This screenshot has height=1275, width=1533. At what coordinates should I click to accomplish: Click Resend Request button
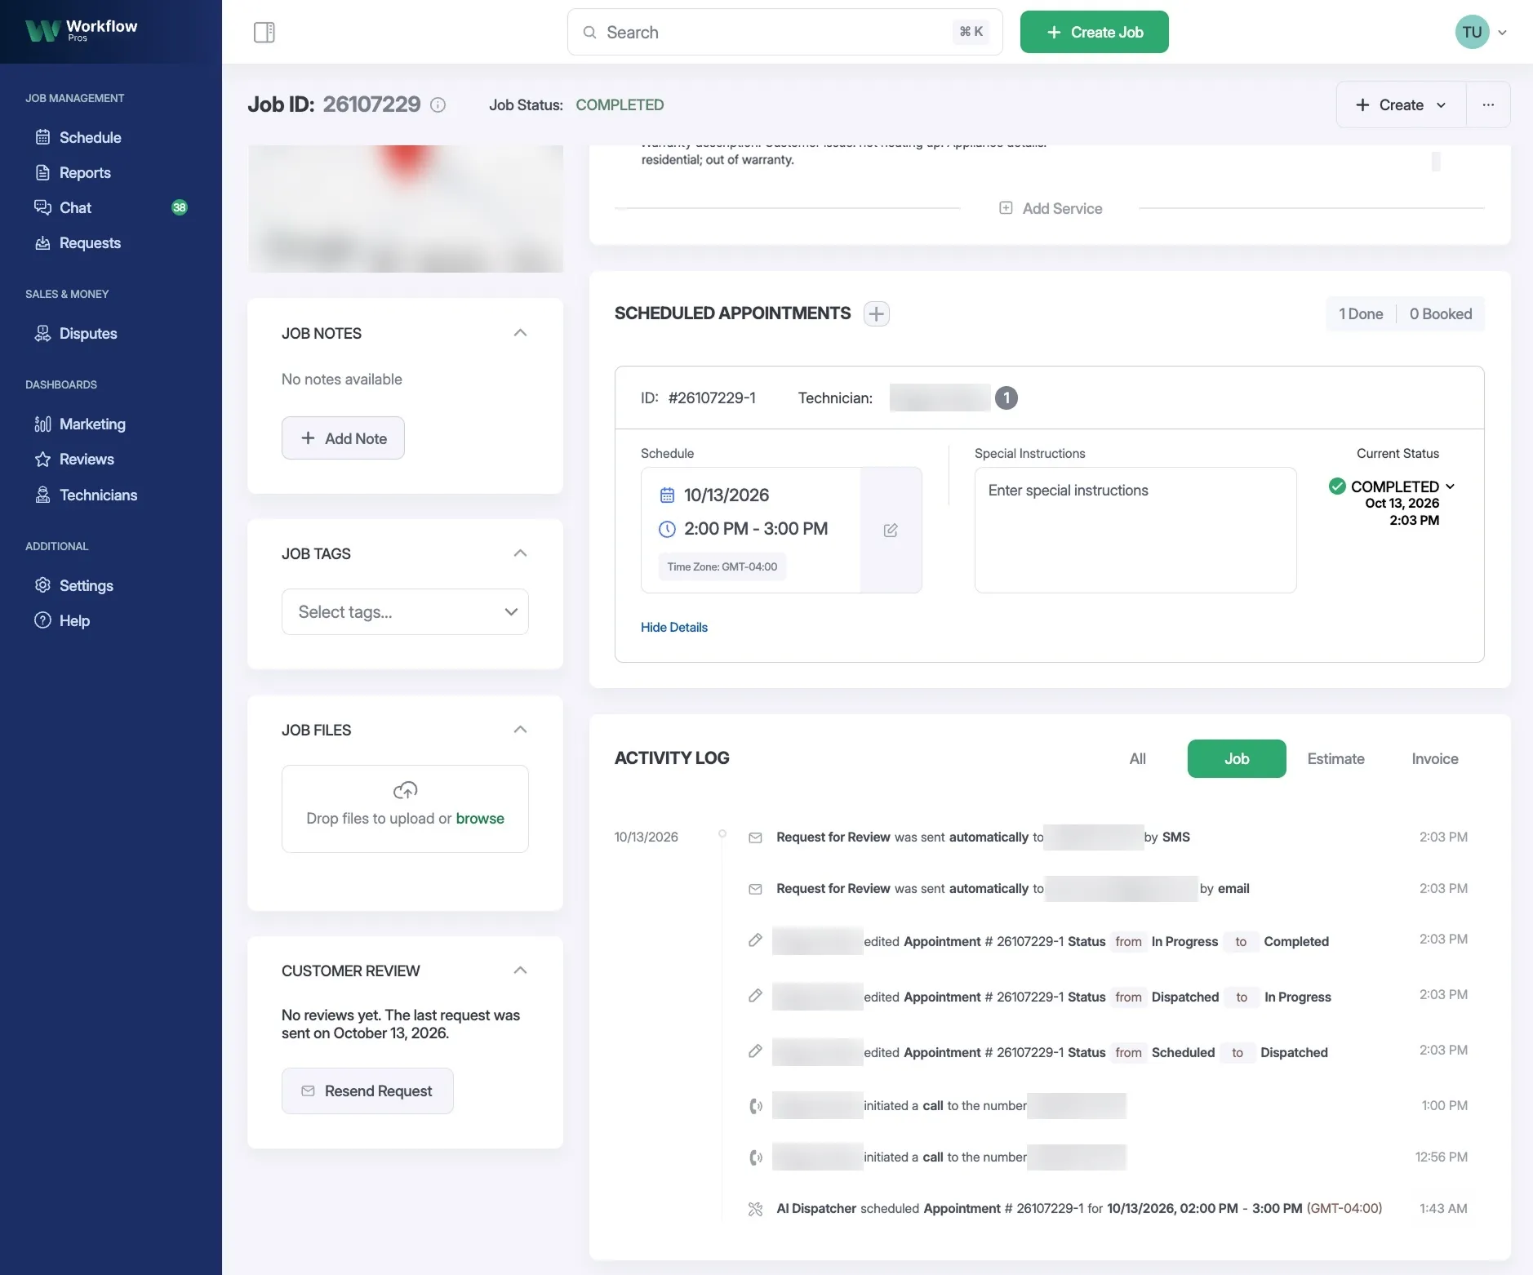pyautogui.click(x=367, y=1091)
